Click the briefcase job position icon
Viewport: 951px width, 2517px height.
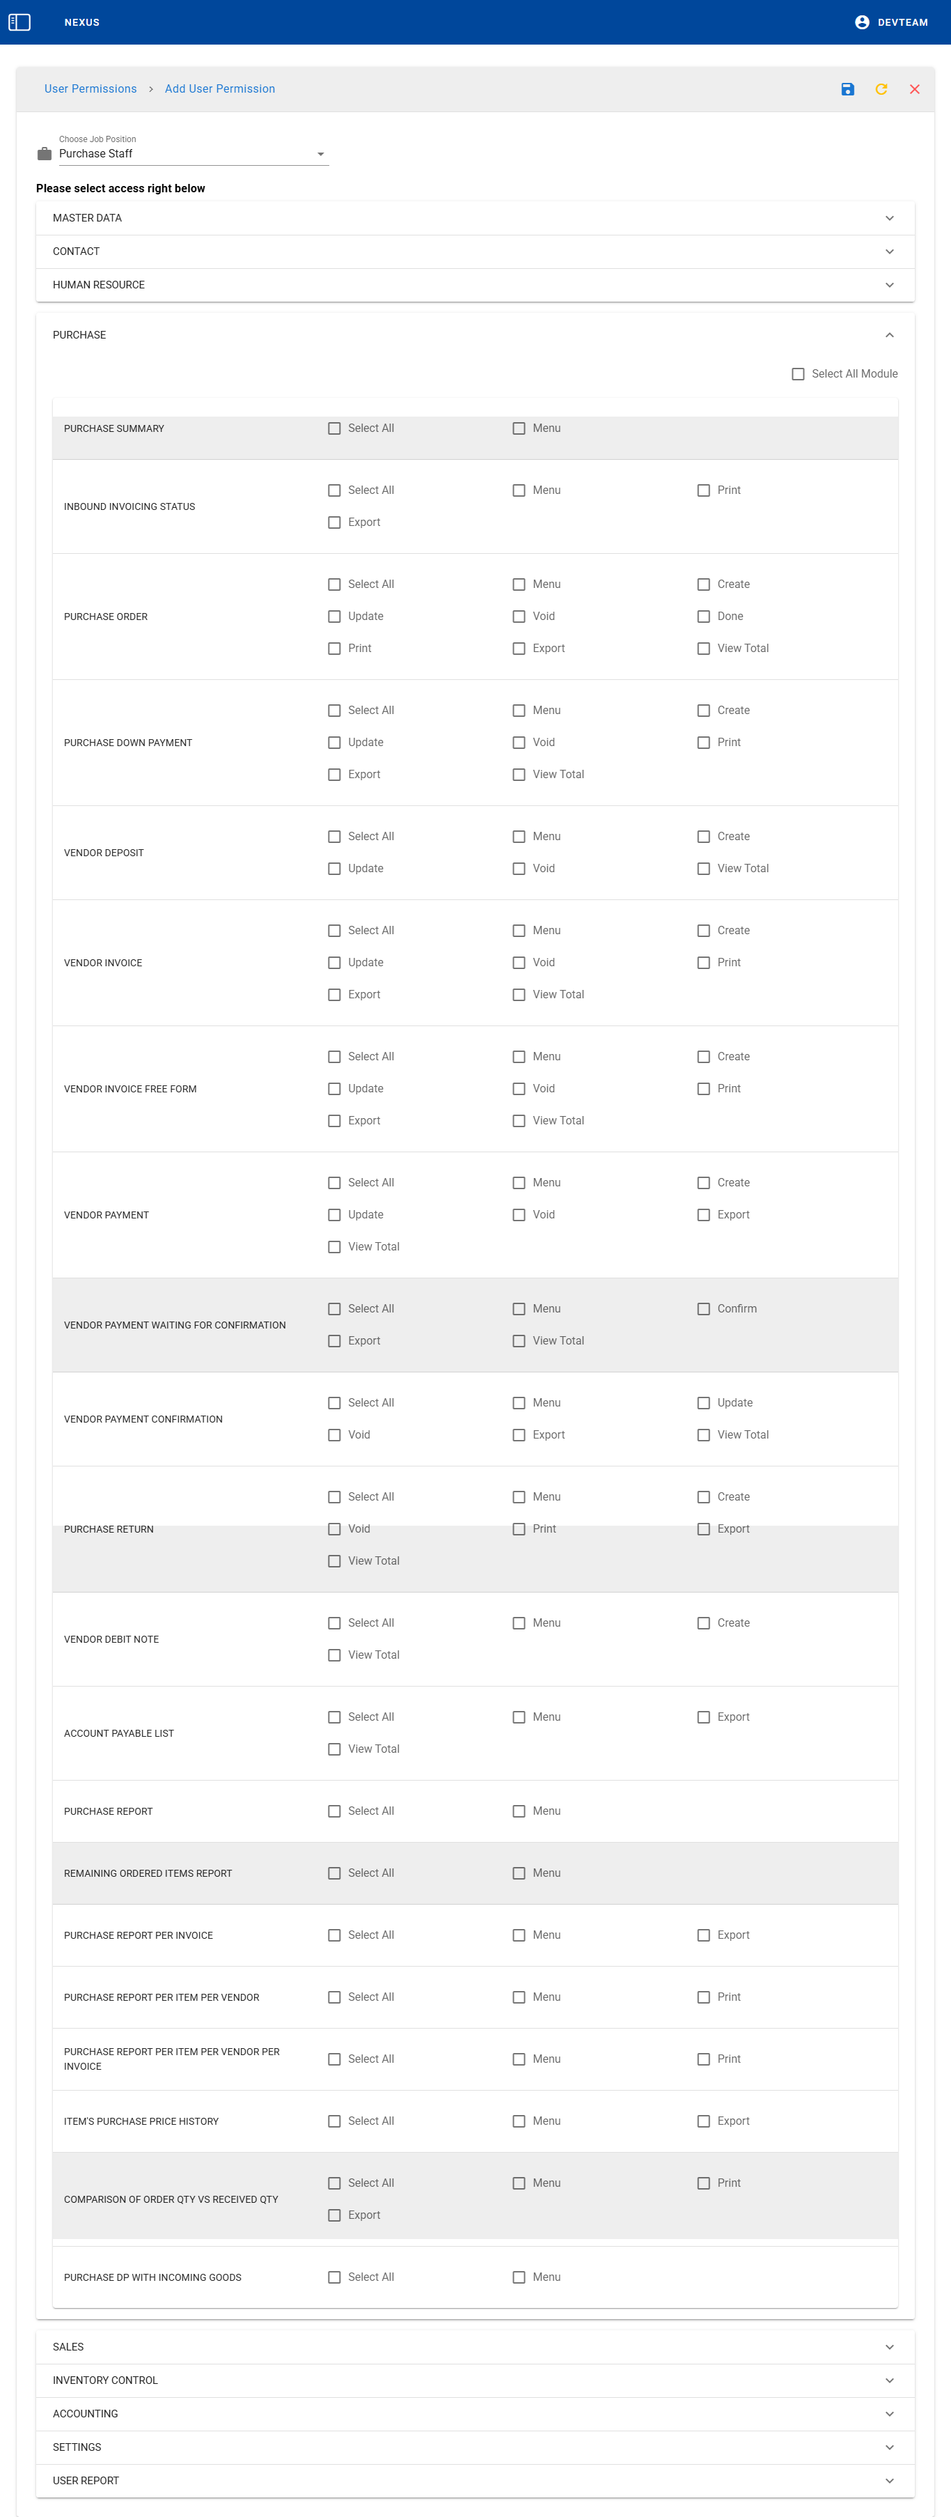click(44, 153)
